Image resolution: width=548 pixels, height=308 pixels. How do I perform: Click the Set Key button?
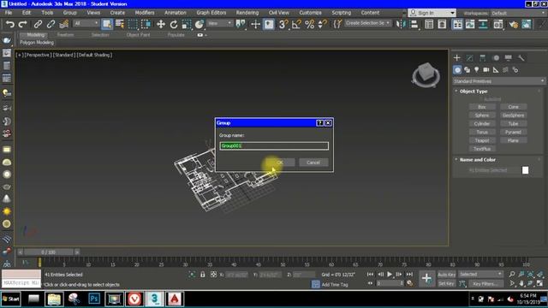[x=446, y=283]
